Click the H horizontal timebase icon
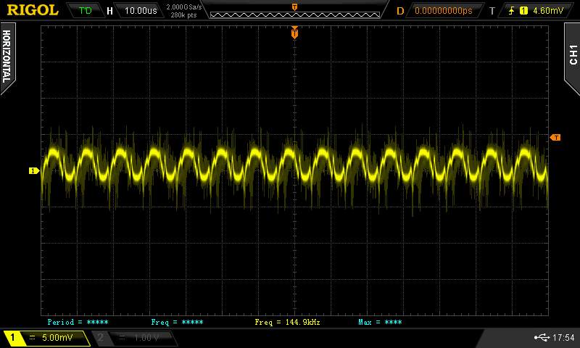Image resolution: width=580 pixels, height=348 pixels. (x=109, y=11)
